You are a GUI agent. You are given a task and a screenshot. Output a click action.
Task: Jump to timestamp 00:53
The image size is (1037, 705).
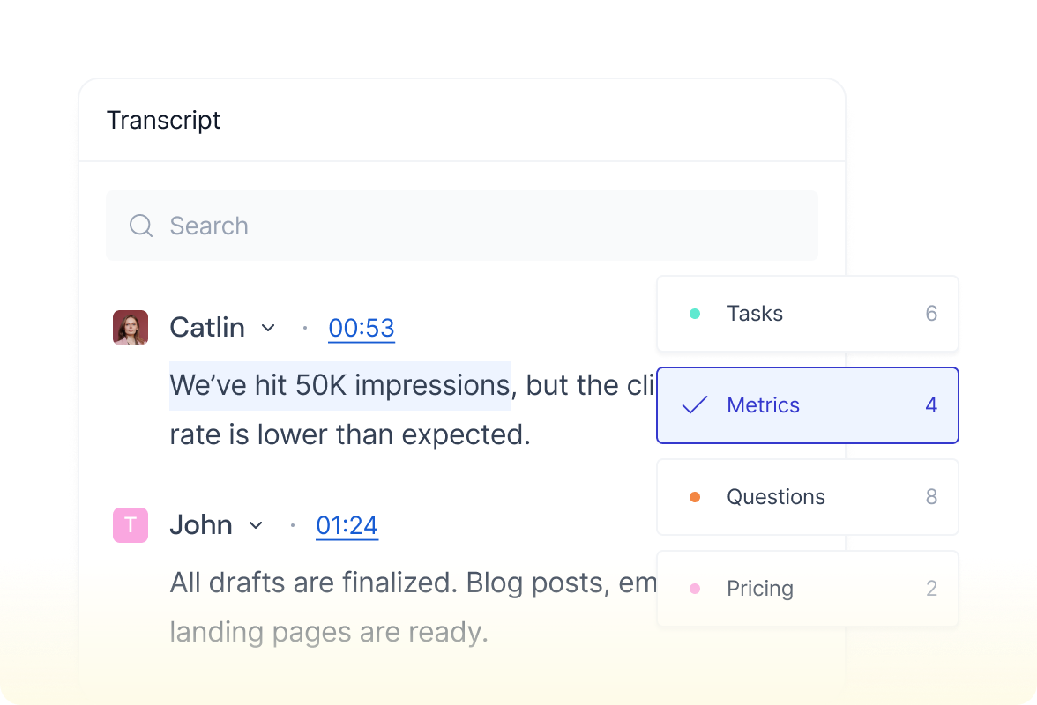tap(362, 328)
